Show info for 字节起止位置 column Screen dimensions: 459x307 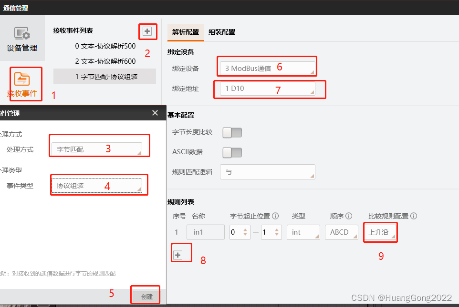pos(275,216)
